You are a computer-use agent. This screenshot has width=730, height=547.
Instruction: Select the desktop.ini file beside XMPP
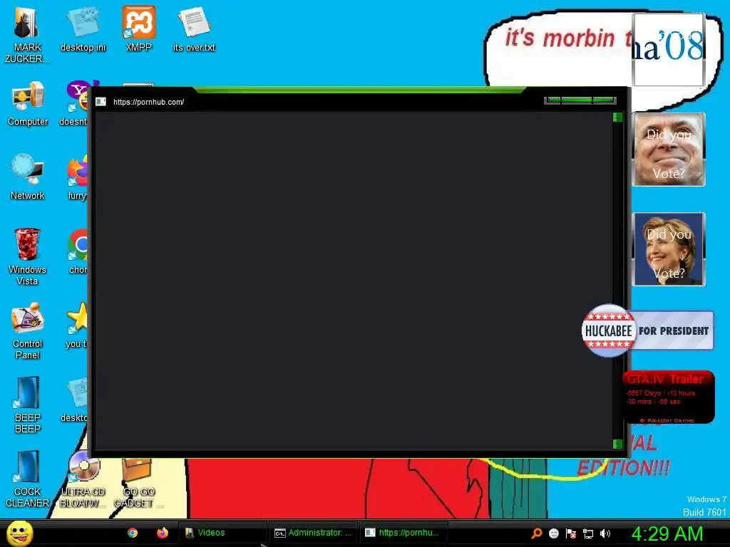click(x=83, y=28)
